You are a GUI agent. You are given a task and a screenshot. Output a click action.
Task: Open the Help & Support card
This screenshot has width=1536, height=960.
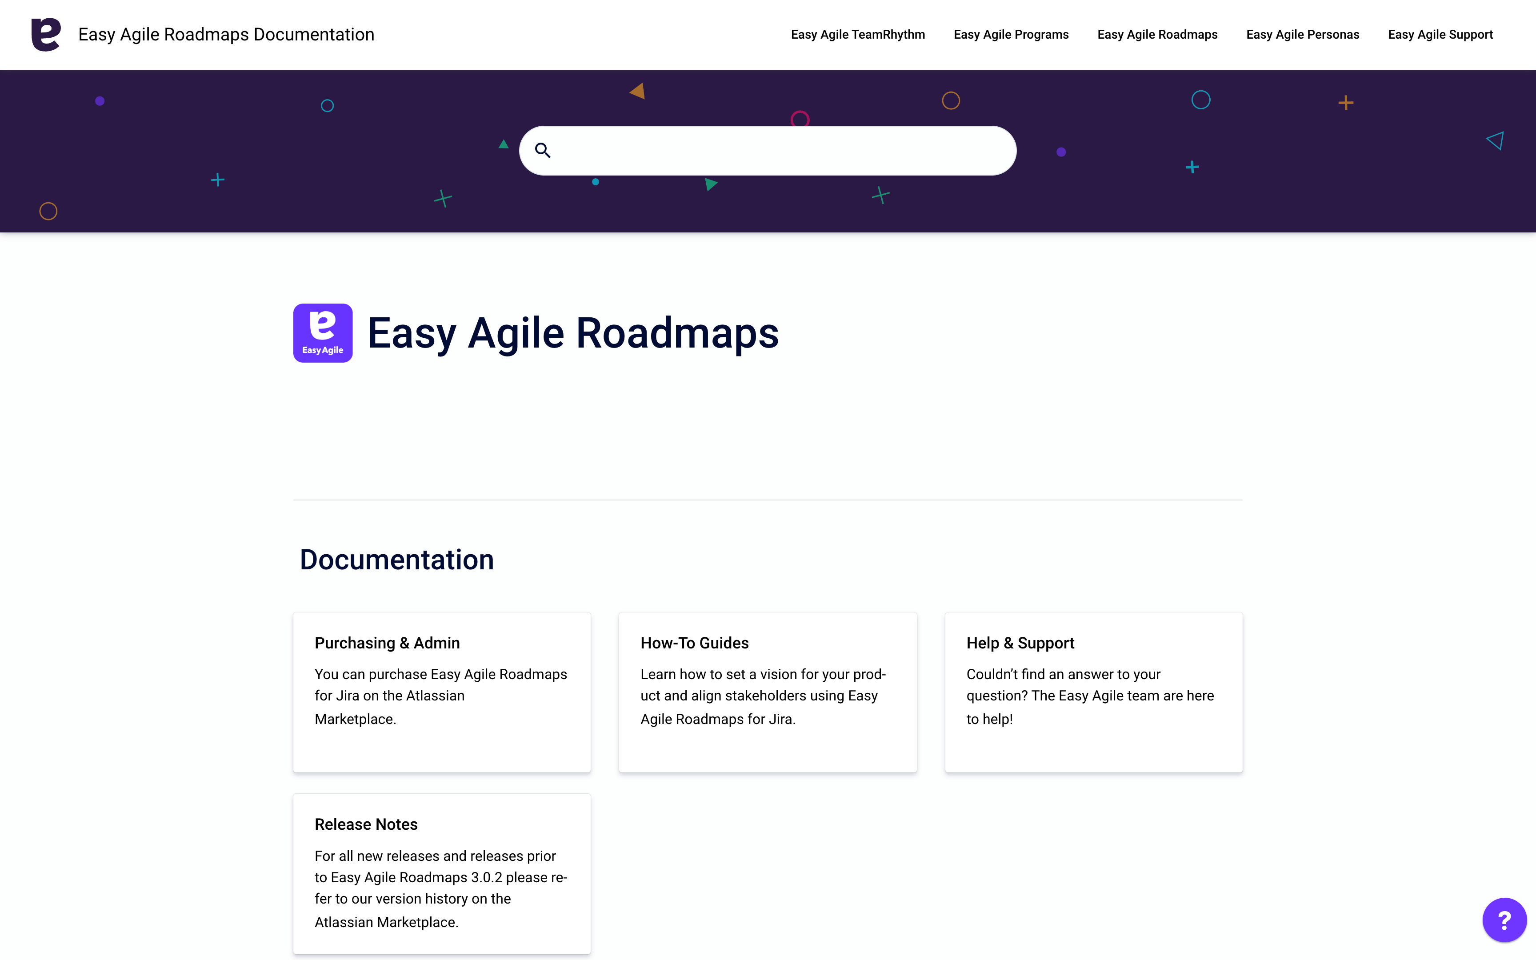pyautogui.click(x=1094, y=692)
